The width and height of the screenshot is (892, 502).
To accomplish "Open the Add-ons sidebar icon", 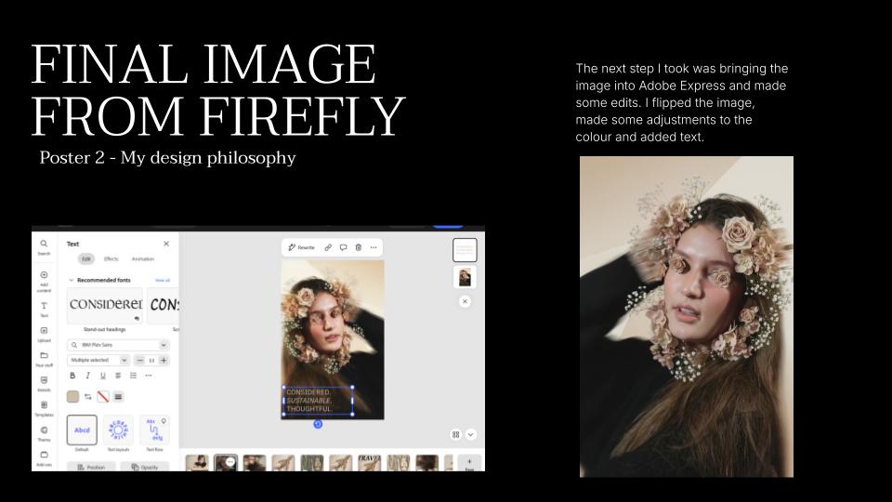I will [x=44, y=458].
